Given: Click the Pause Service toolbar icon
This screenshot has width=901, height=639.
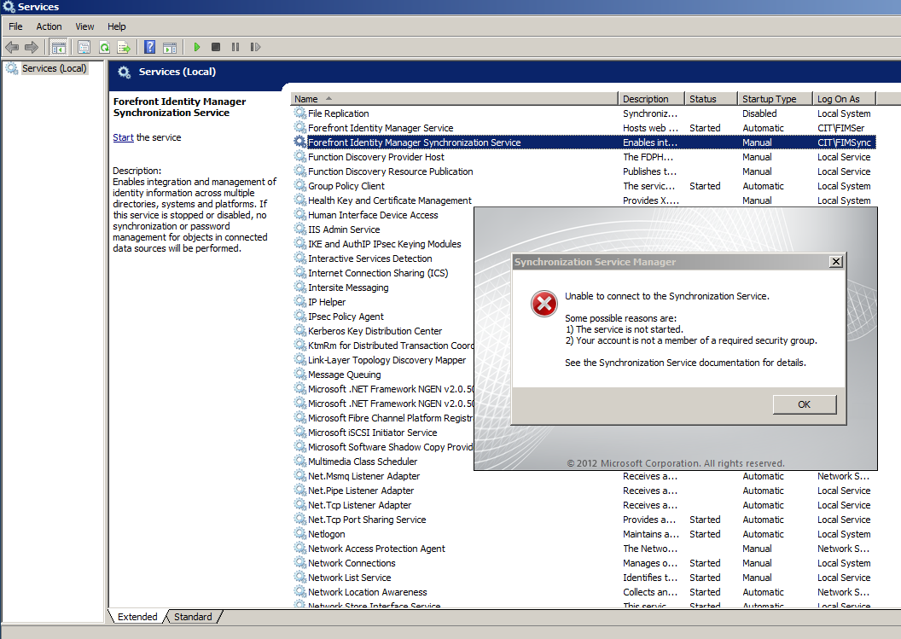Looking at the screenshot, I should coord(235,48).
